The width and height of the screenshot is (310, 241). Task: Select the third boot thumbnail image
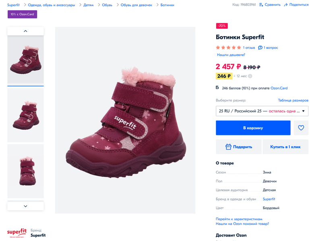(25, 171)
